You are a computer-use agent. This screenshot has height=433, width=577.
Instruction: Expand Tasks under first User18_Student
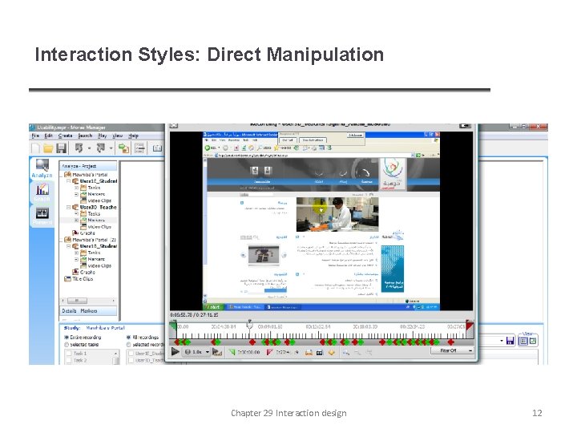pos(76,188)
